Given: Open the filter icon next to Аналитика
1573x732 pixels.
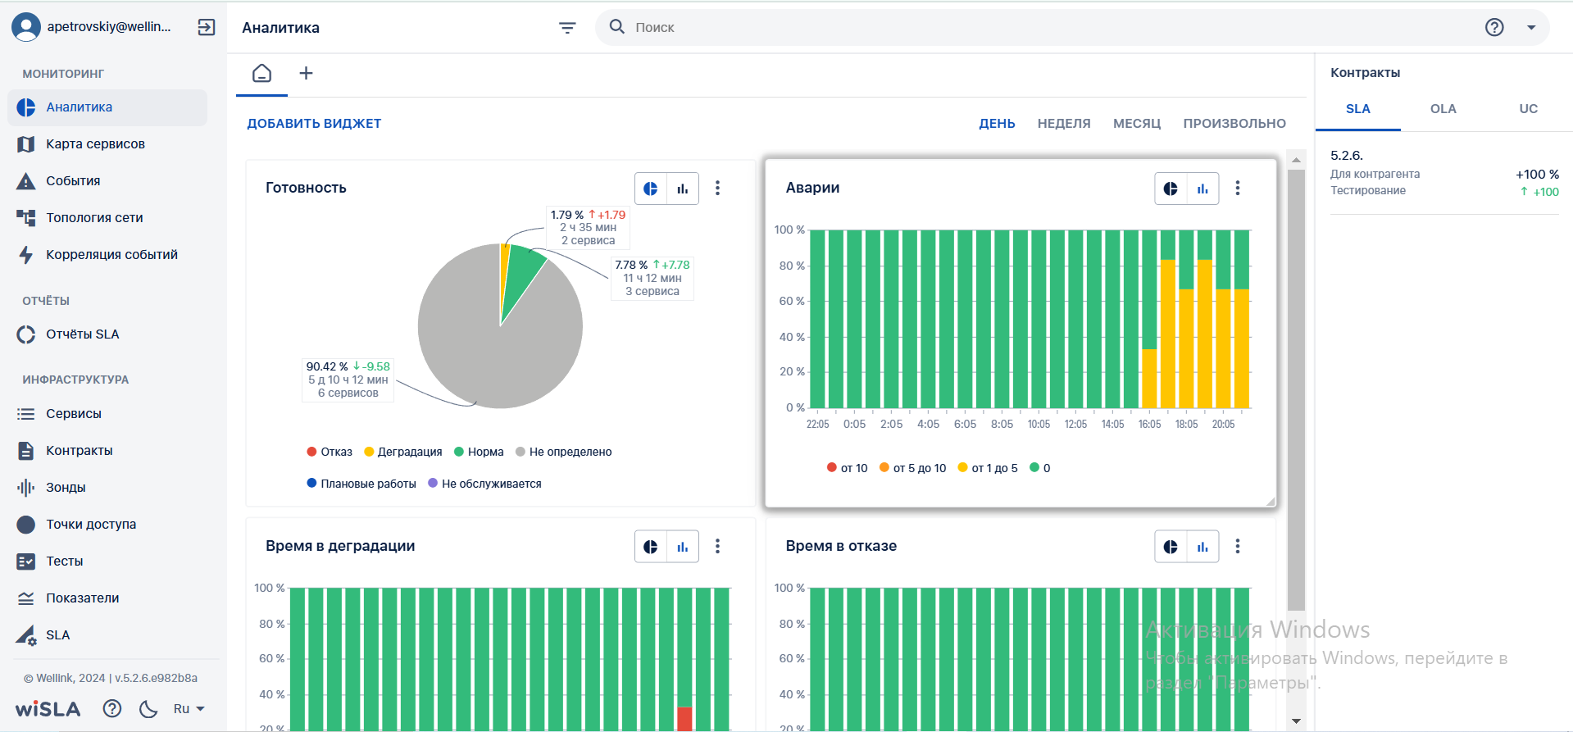Looking at the screenshot, I should (x=567, y=28).
